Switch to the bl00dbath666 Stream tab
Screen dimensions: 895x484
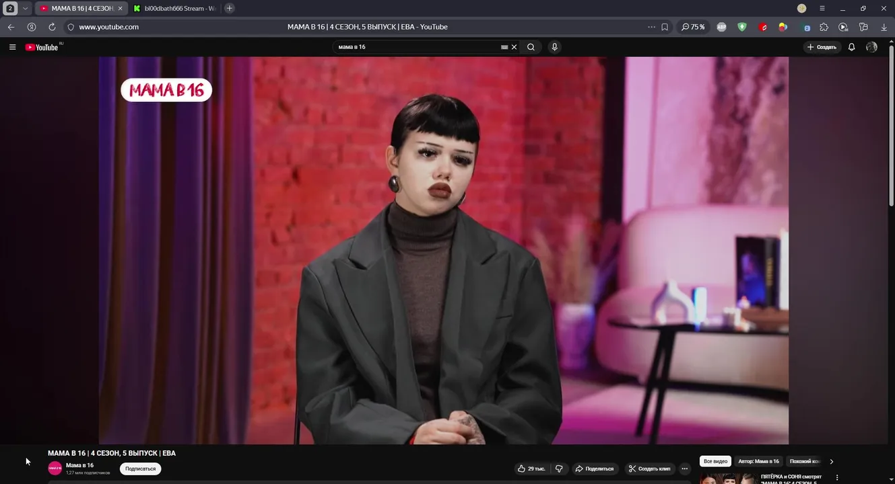(174, 8)
